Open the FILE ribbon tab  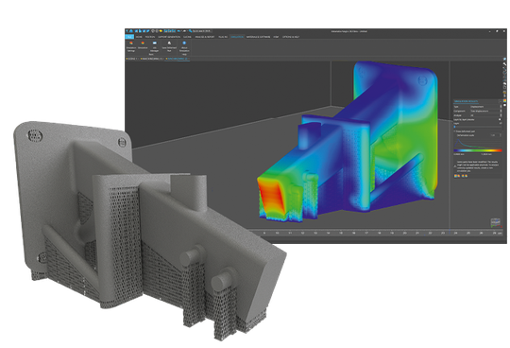click(129, 37)
